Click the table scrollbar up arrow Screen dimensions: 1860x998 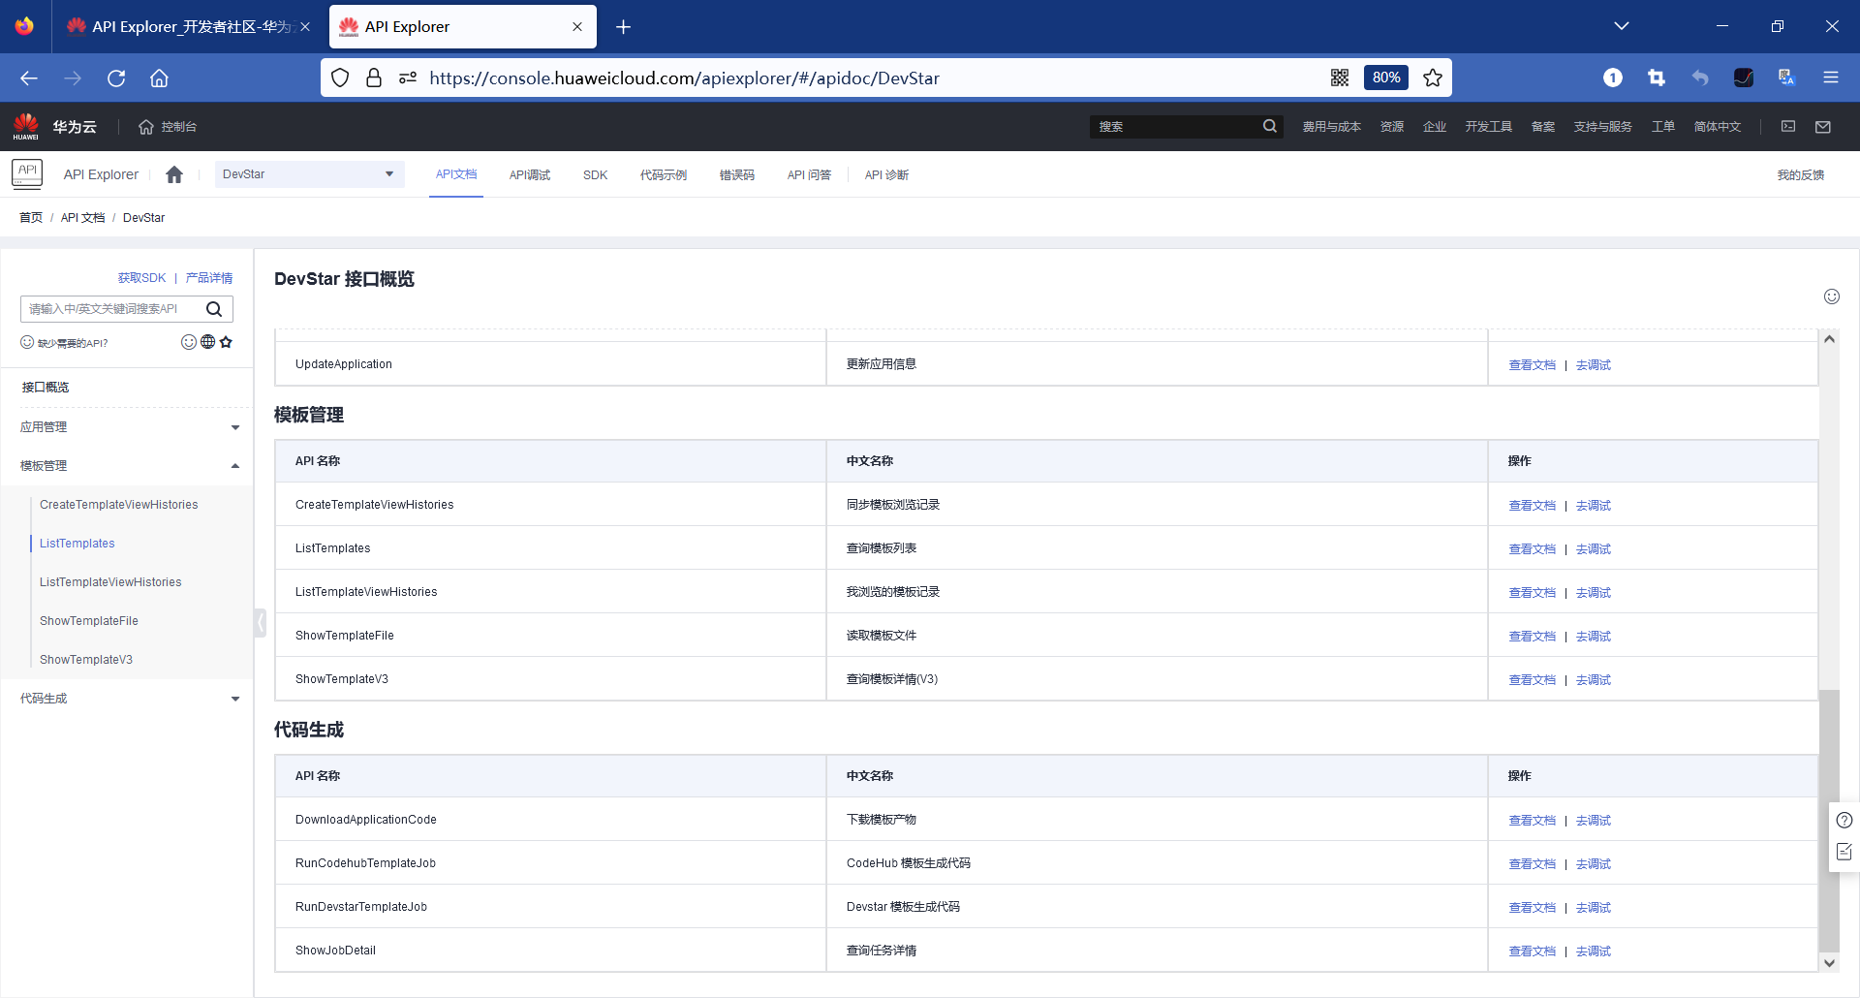click(1829, 339)
